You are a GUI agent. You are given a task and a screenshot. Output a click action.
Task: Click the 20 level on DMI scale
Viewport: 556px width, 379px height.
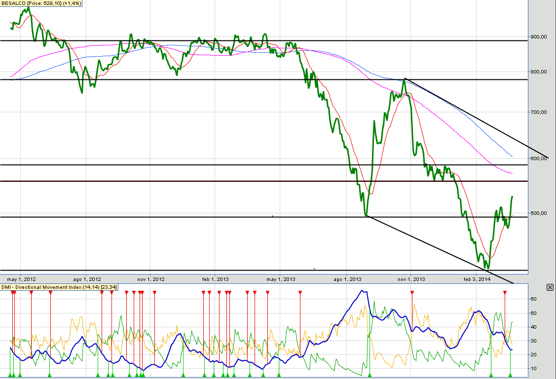533,354
